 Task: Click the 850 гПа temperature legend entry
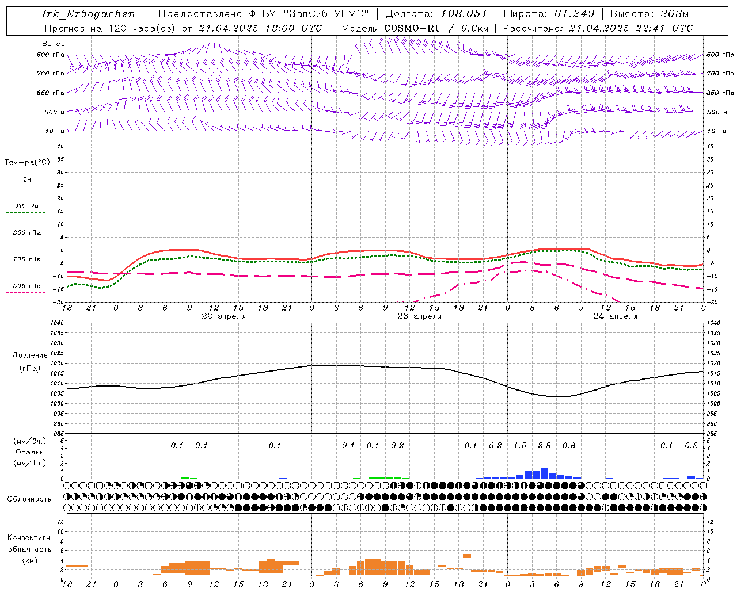(x=26, y=233)
